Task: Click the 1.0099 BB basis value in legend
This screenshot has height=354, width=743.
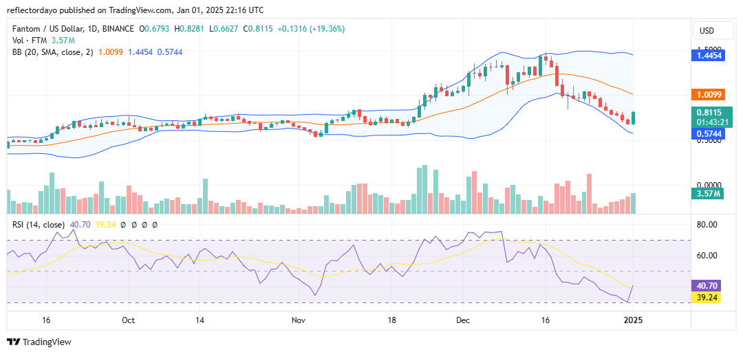Action: [x=110, y=52]
